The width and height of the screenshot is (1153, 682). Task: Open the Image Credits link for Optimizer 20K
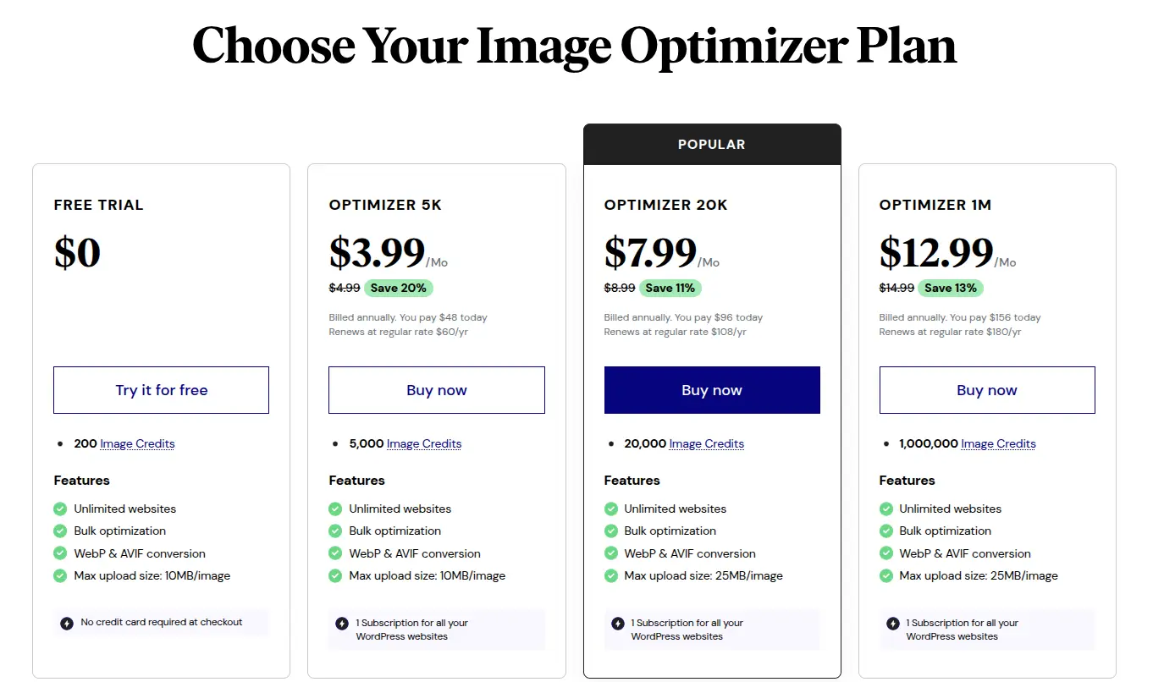pos(706,443)
